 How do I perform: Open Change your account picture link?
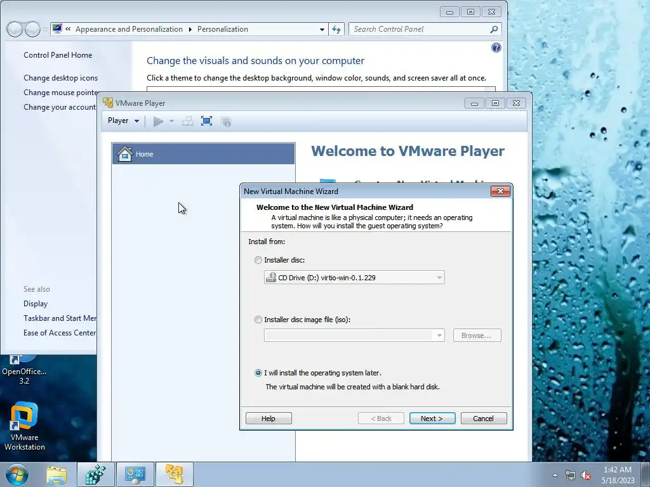60,107
